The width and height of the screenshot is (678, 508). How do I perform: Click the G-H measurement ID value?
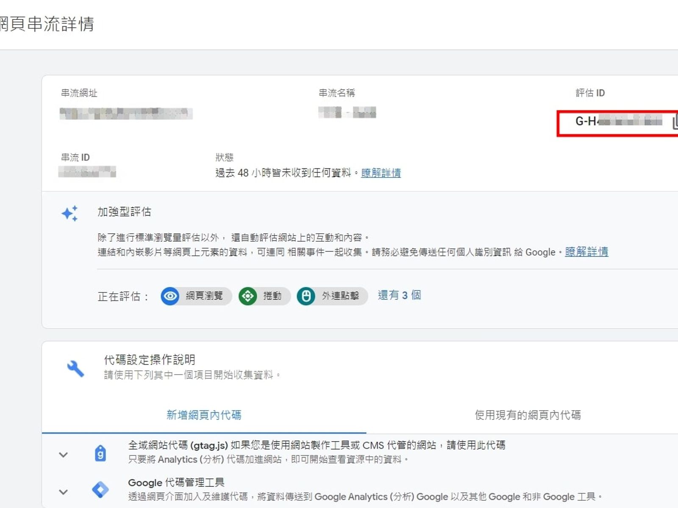(619, 121)
